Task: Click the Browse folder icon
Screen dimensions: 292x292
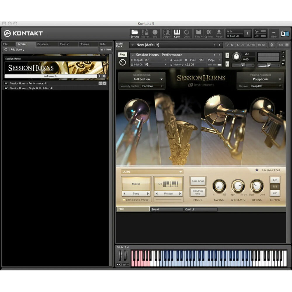Action: point(135,34)
